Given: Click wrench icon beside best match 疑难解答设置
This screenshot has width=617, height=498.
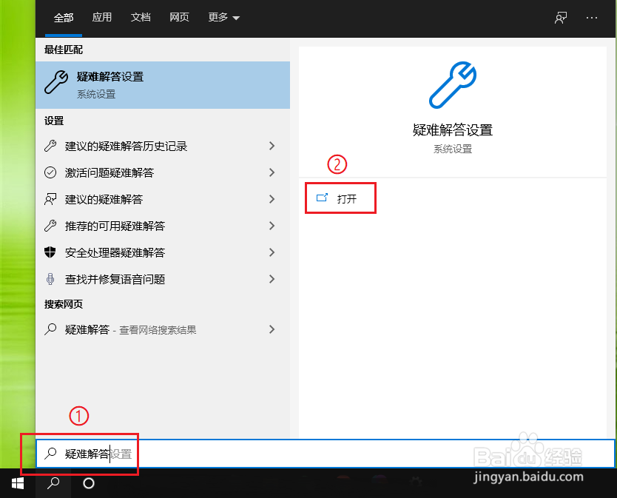Looking at the screenshot, I should pyautogui.click(x=56, y=82).
